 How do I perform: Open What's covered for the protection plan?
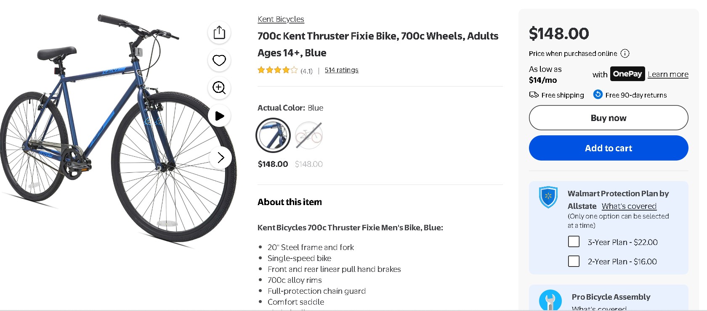629,206
